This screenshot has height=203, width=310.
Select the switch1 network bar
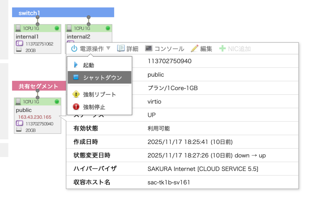(x=63, y=13)
